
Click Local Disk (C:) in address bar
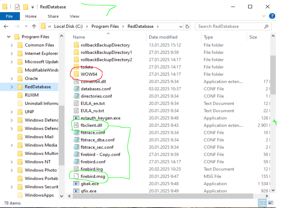[x=68, y=26]
